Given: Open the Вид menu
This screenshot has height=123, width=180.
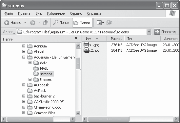Looking at the screenshot, I should (38, 13).
